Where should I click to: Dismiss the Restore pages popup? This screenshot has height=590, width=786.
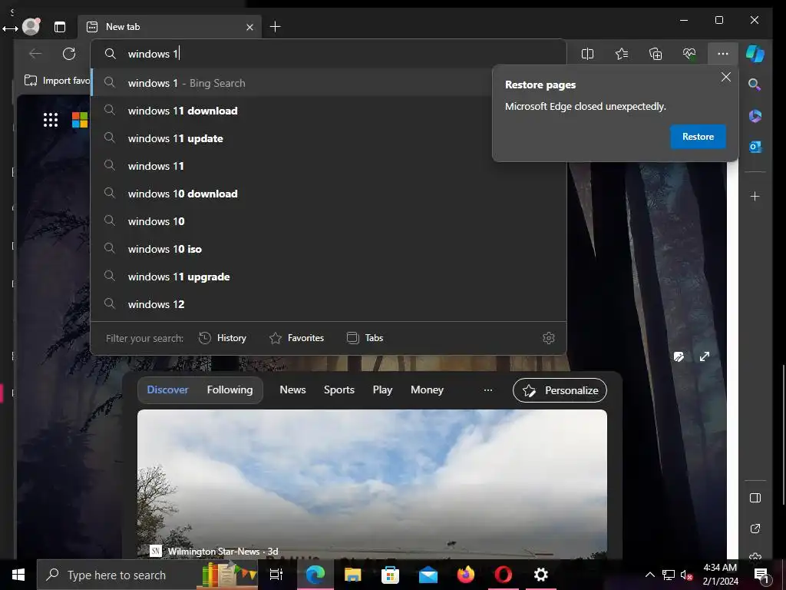tap(726, 77)
